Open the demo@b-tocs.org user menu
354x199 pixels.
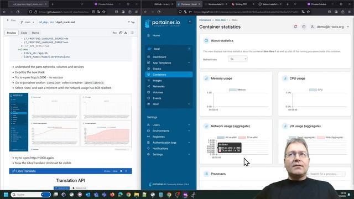pyautogui.click(x=330, y=27)
